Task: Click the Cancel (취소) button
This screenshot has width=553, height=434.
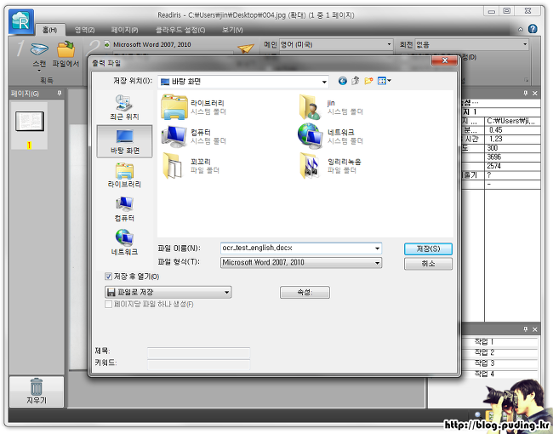Action: click(x=428, y=264)
